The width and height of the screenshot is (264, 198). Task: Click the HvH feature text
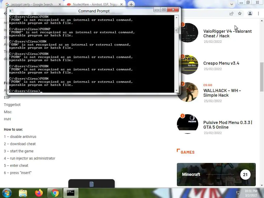[7, 119]
